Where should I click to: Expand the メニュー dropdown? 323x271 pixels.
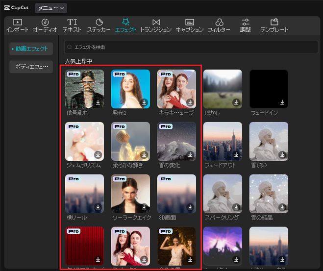pos(50,8)
